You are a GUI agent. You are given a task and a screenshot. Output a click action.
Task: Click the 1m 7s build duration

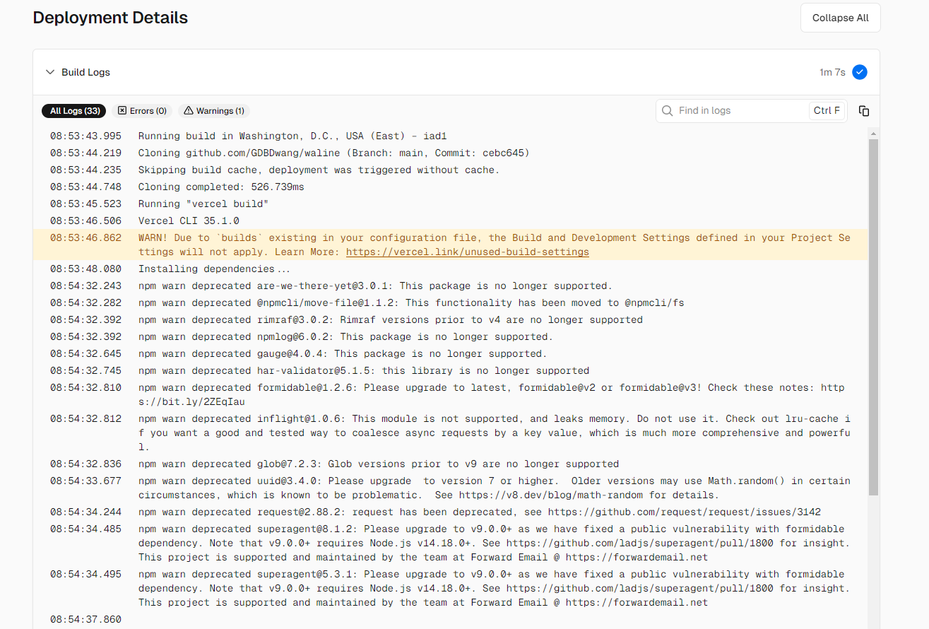pyautogui.click(x=832, y=72)
